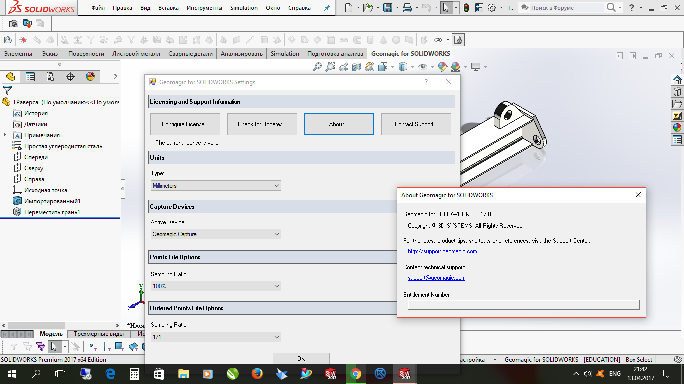Click the forum search field

point(568,8)
